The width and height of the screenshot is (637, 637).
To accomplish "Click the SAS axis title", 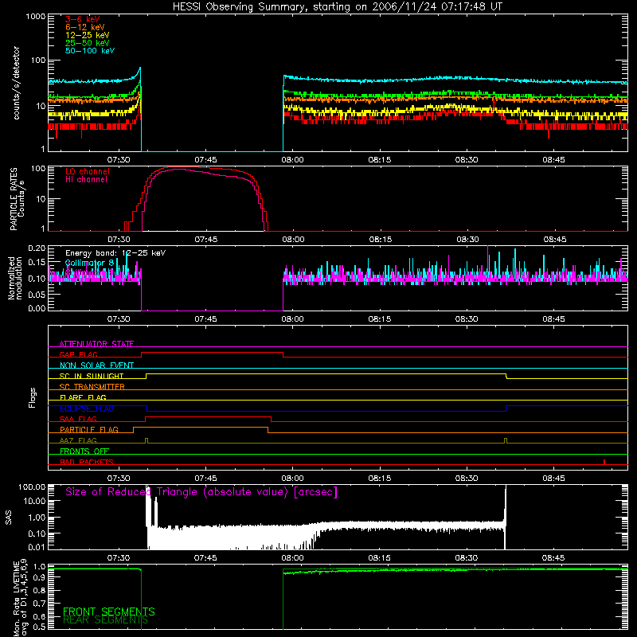I will point(8,518).
